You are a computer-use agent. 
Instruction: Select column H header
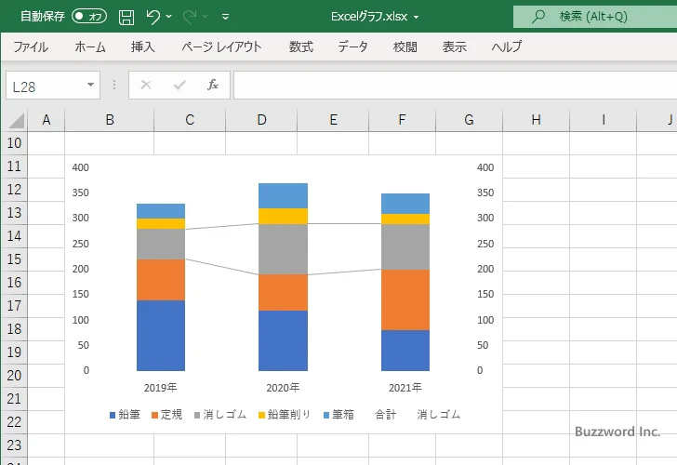click(537, 120)
